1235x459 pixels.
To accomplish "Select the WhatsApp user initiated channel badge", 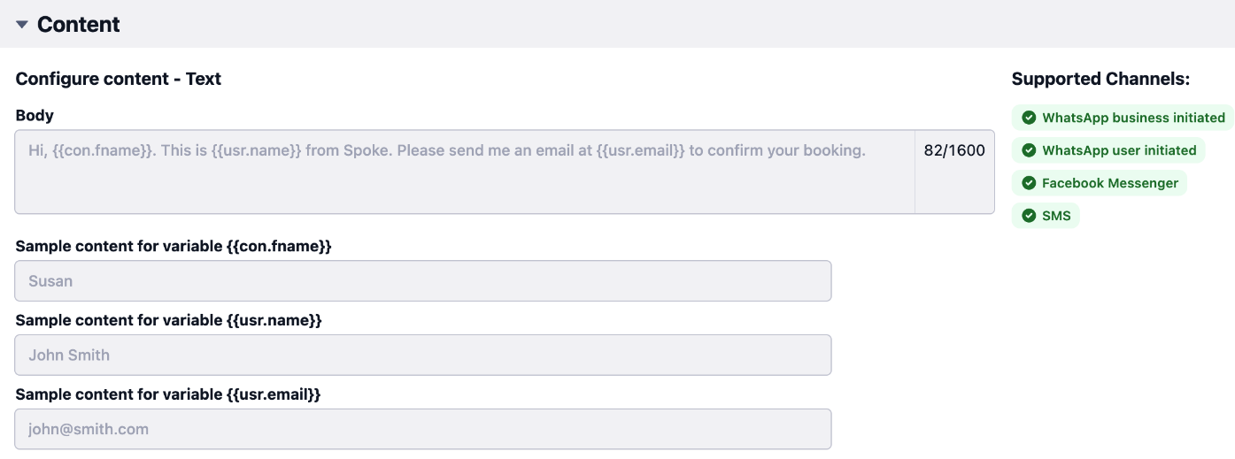I will coord(1108,150).
